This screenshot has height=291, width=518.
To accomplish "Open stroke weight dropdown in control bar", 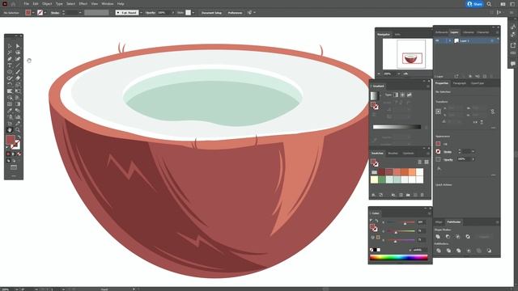I will pos(80,13).
